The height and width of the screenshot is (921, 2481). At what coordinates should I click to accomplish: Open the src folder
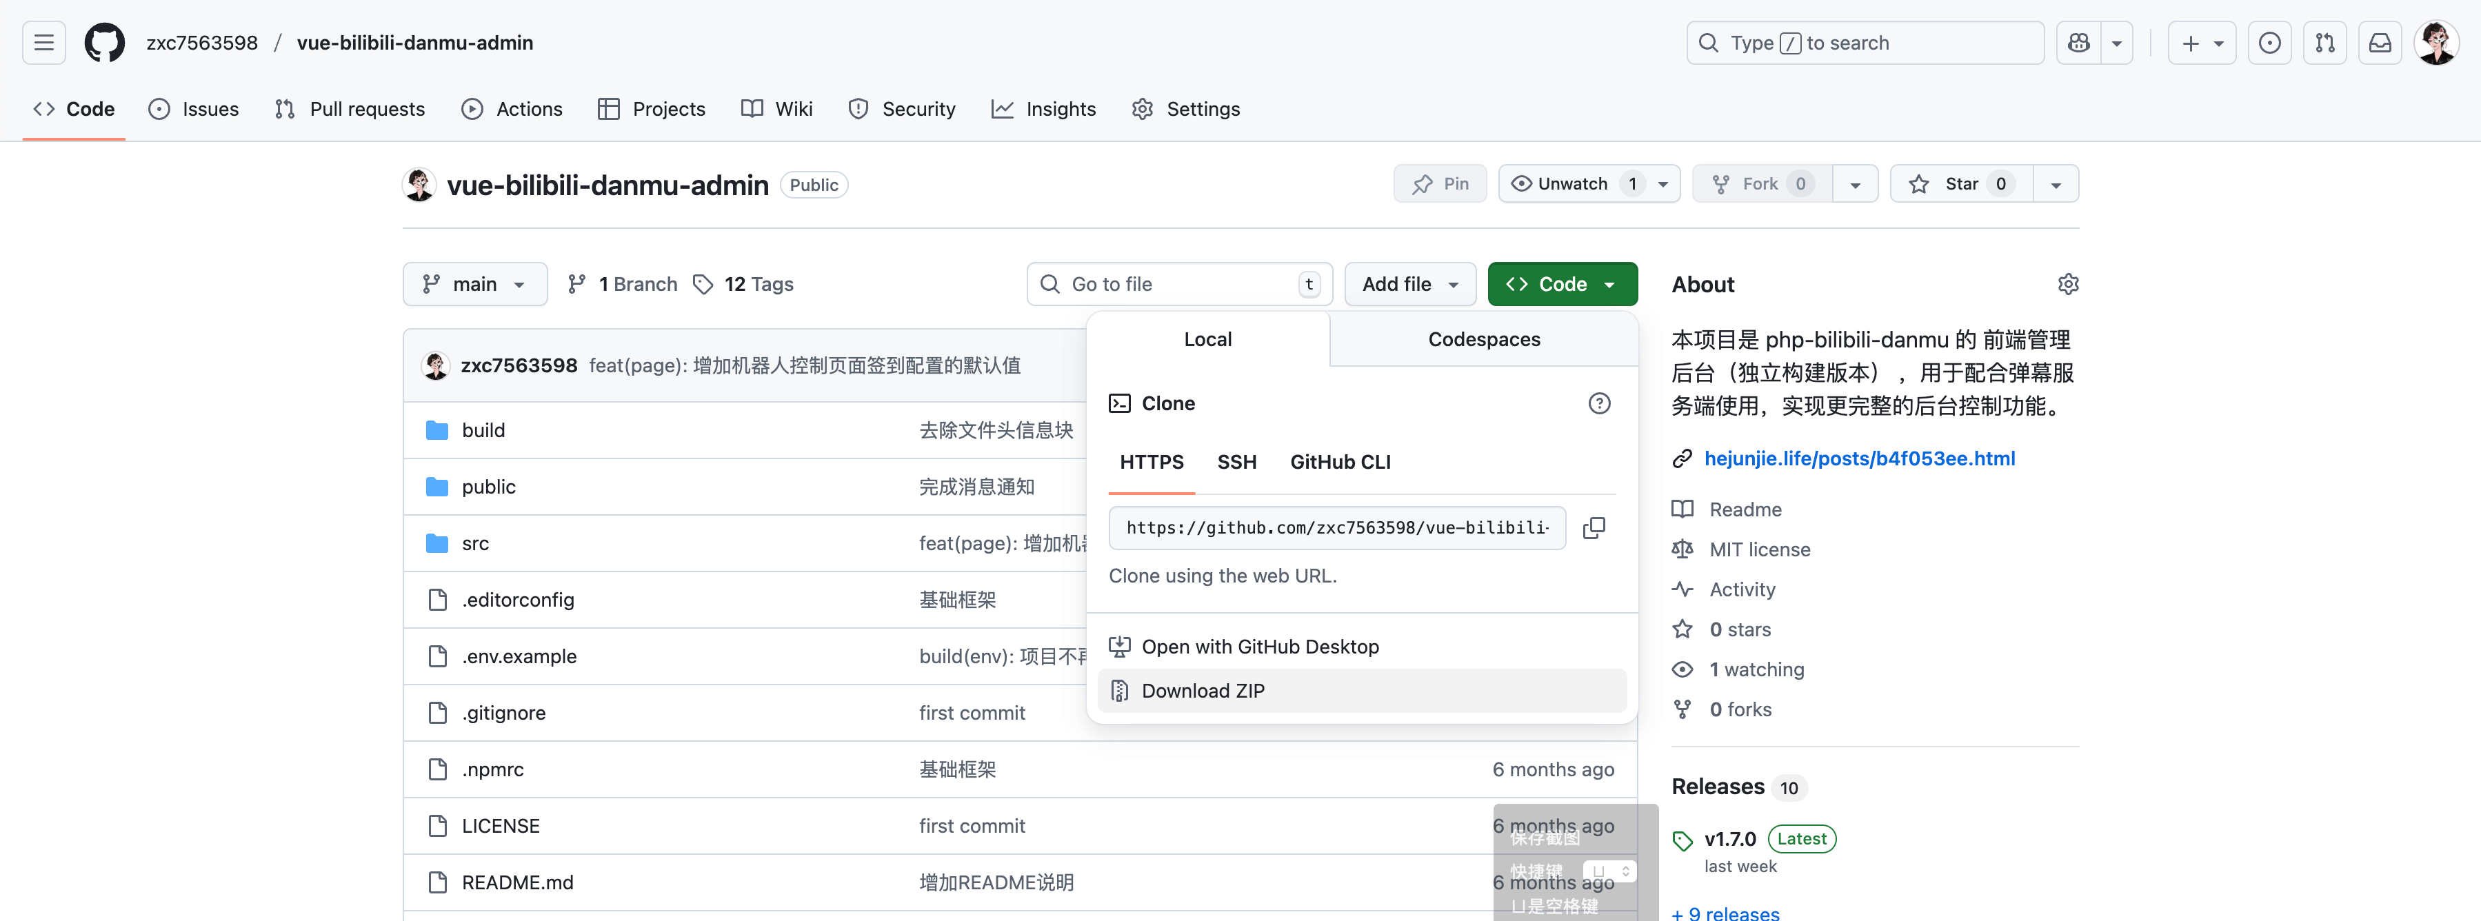(475, 543)
